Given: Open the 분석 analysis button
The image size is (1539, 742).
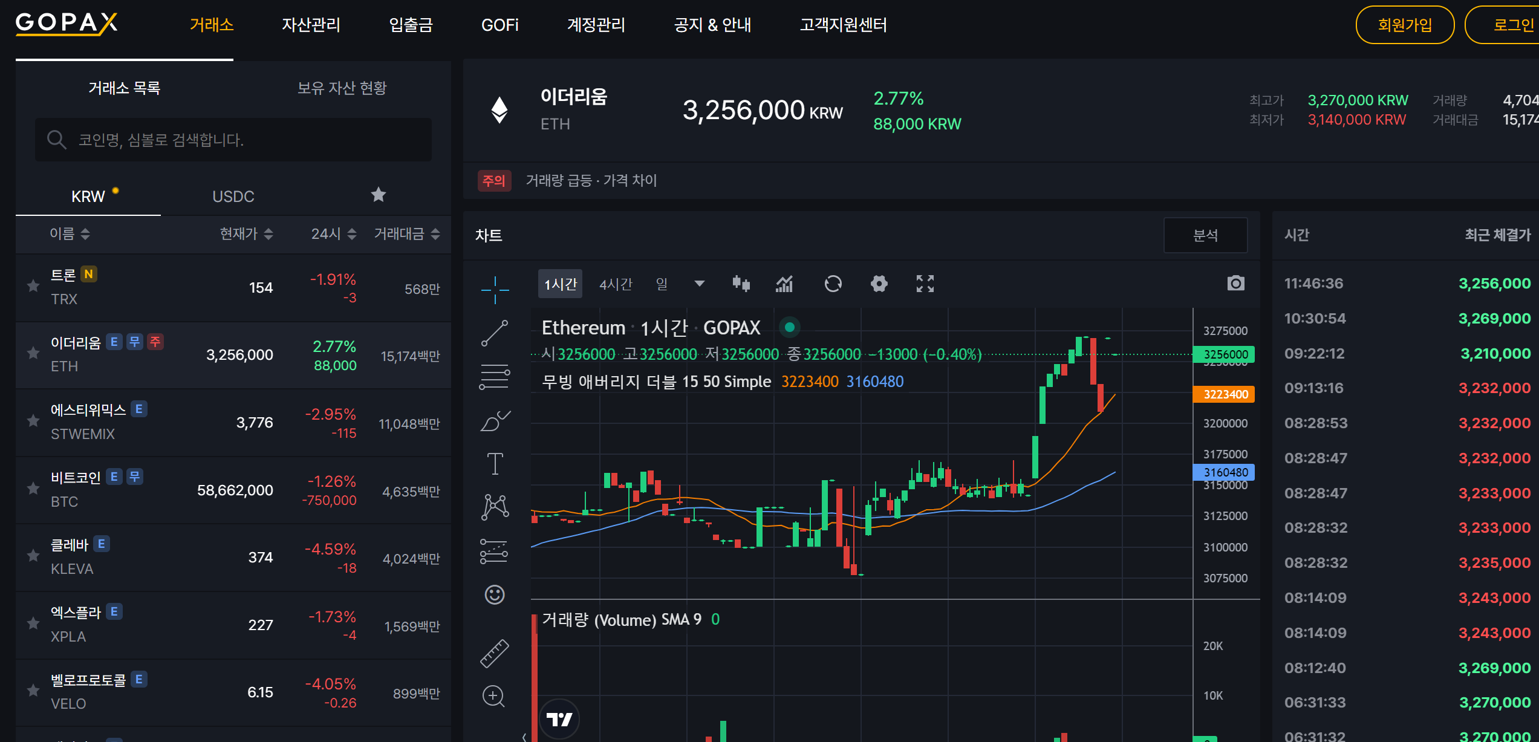Looking at the screenshot, I should (1206, 235).
